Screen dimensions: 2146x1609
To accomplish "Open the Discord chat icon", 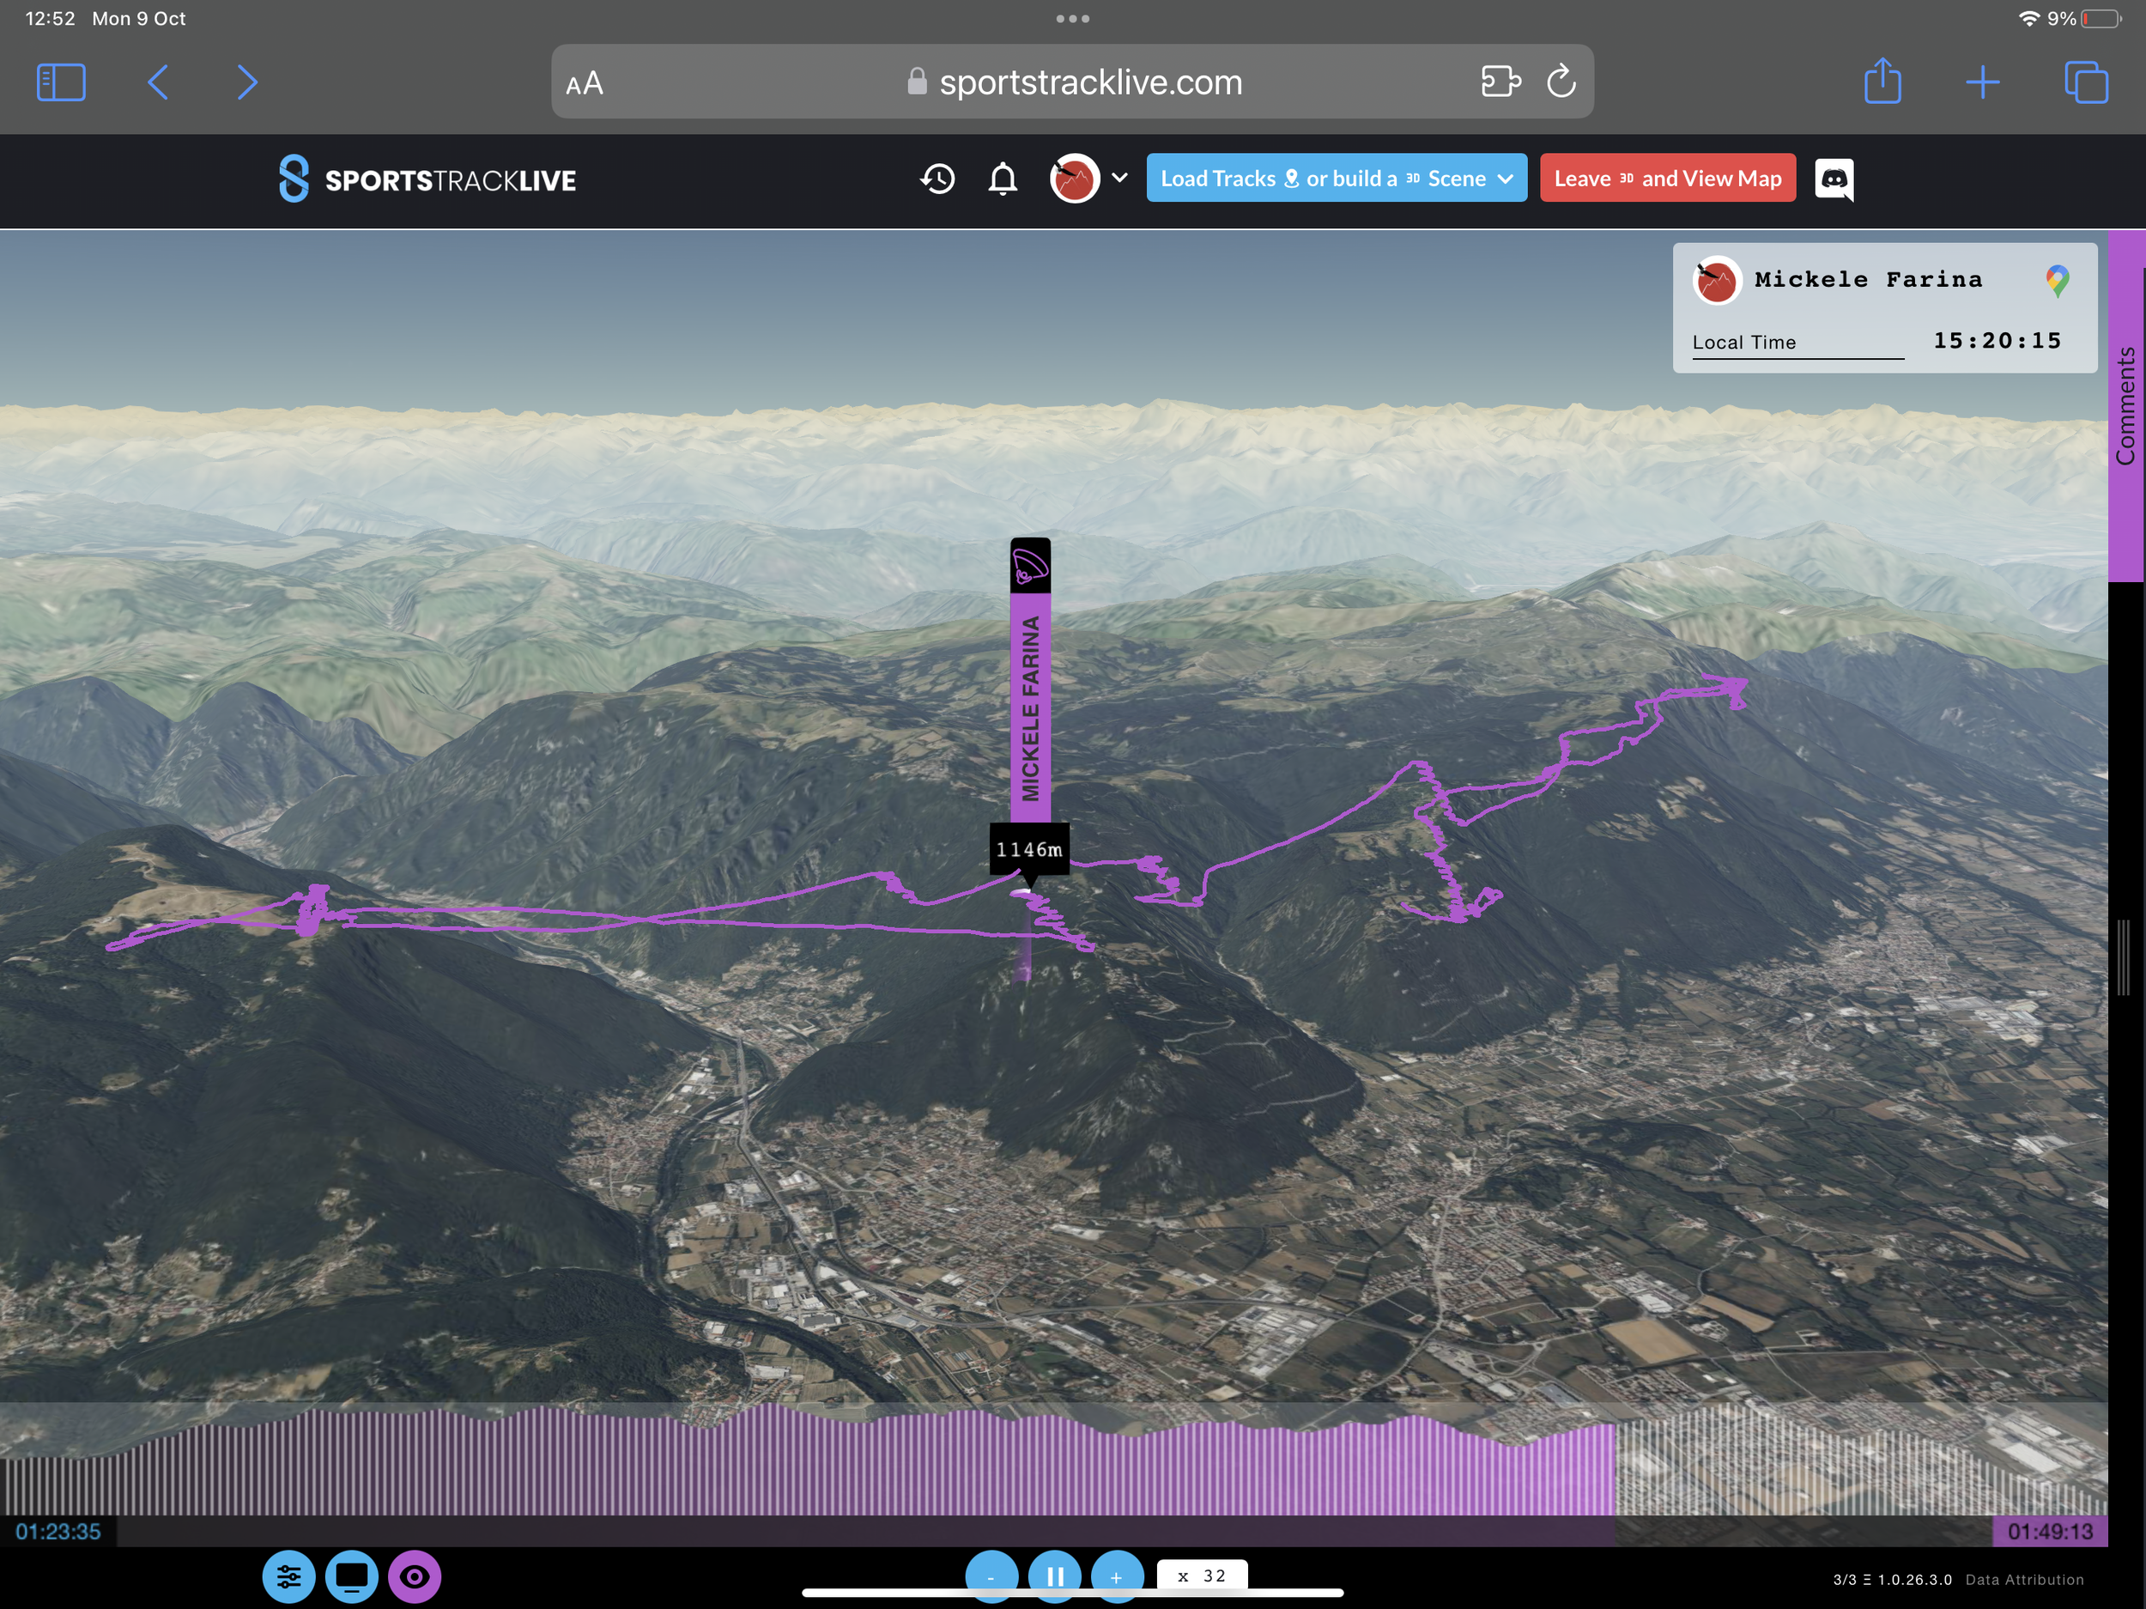I will coord(1833,179).
